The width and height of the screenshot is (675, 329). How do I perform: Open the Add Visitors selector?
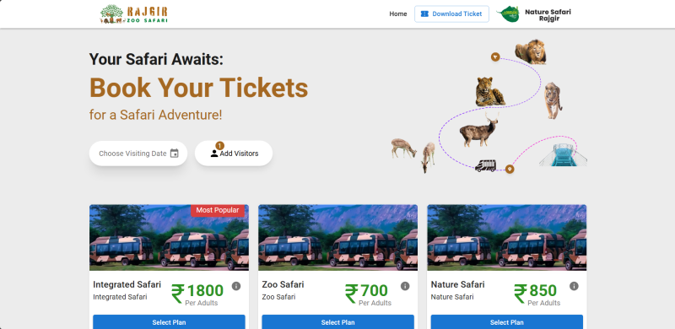[234, 154]
